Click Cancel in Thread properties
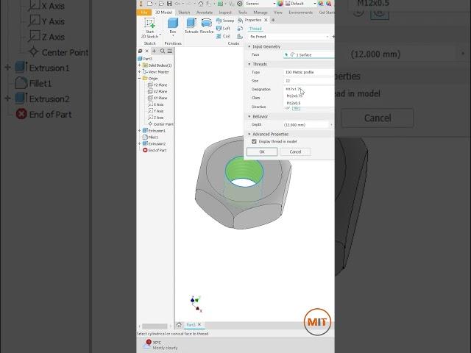 pyautogui.click(x=295, y=152)
